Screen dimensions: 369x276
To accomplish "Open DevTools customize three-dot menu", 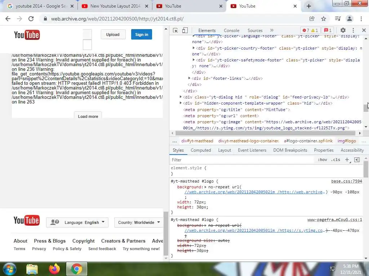I will click(353, 30).
